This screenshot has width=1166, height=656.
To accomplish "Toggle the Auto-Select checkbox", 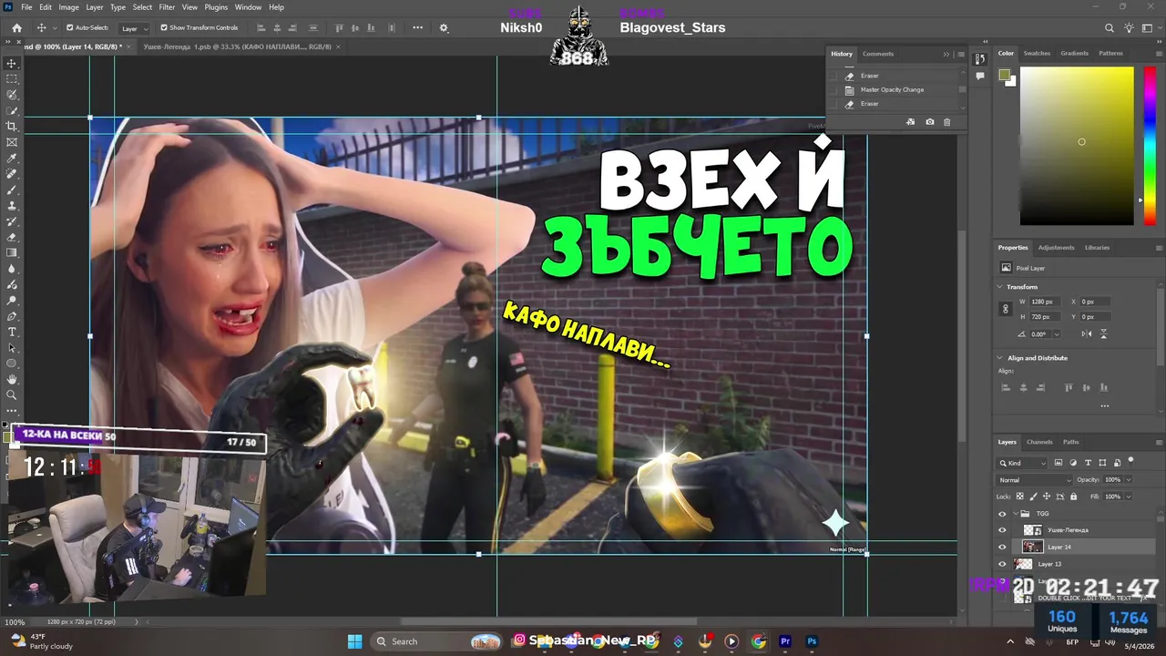I will coord(69,27).
